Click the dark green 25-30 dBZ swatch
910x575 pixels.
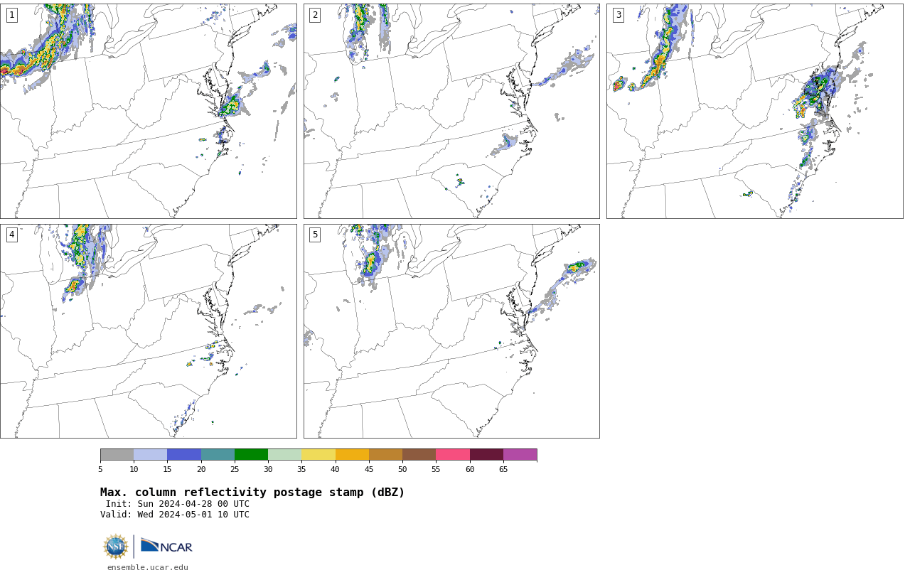tap(251, 455)
